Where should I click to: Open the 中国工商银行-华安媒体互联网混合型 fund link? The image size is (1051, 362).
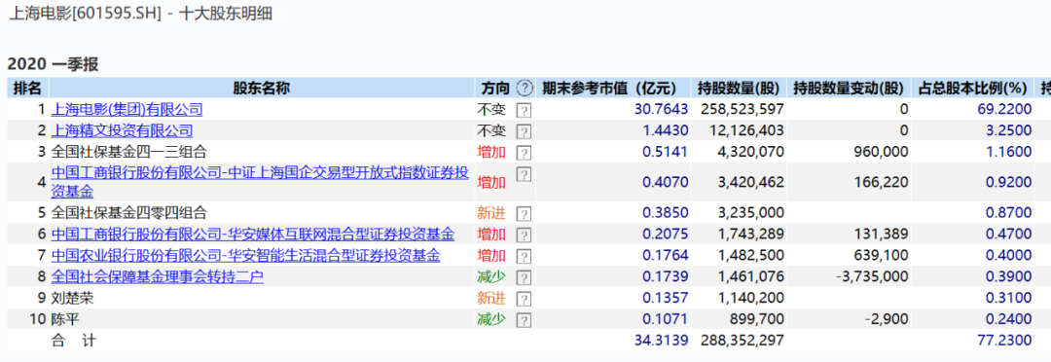click(253, 235)
